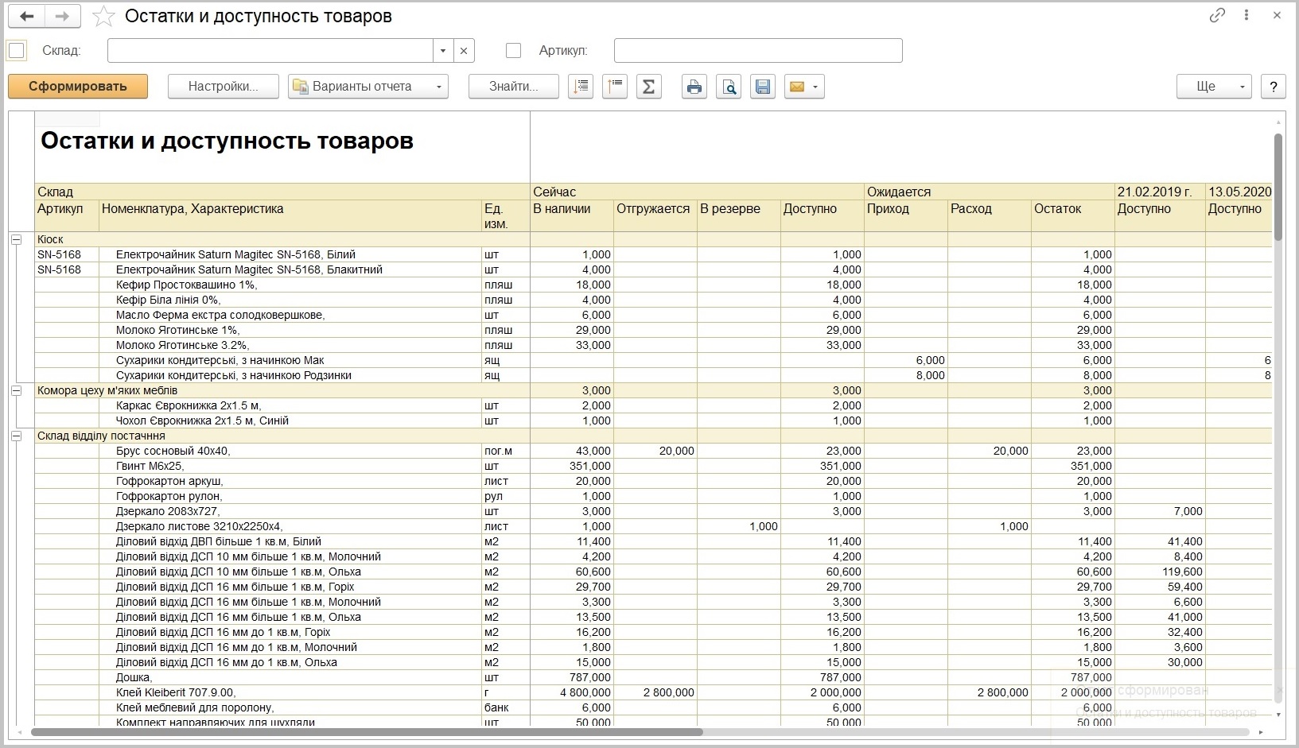Click the Остаток column header
Screen dimensions: 1299x748
pyautogui.click(x=1073, y=215)
